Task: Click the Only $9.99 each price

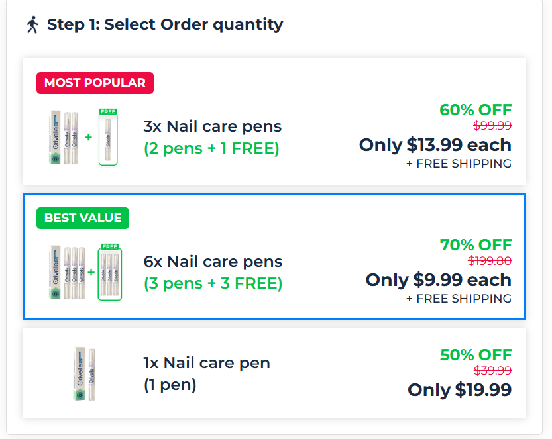Action: (438, 280)
